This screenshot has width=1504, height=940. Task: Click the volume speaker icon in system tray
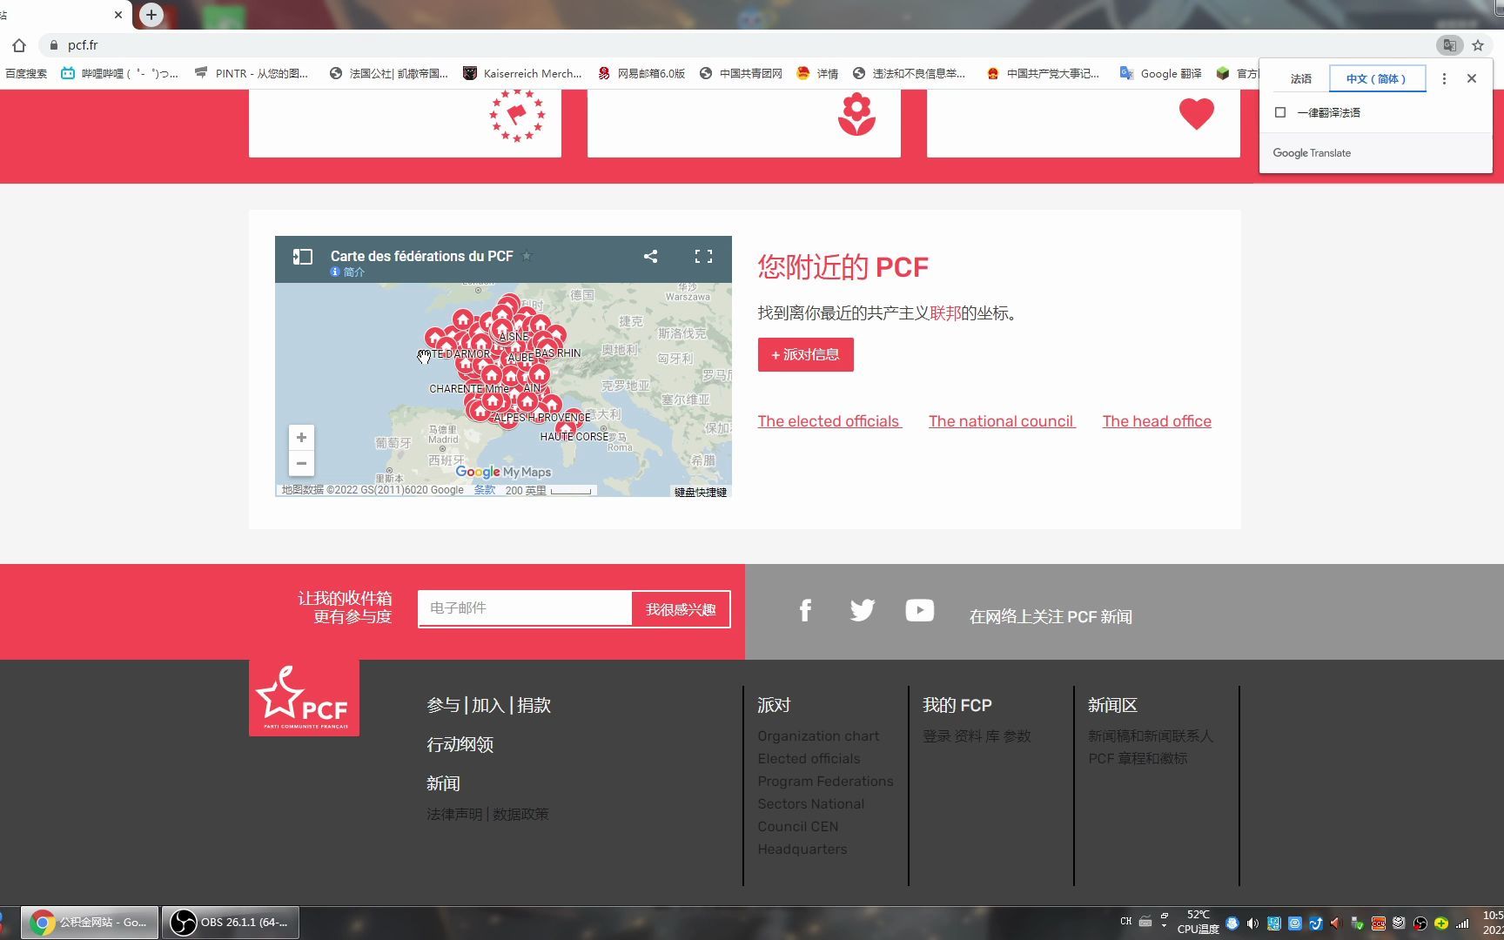tap(1252, 923)
